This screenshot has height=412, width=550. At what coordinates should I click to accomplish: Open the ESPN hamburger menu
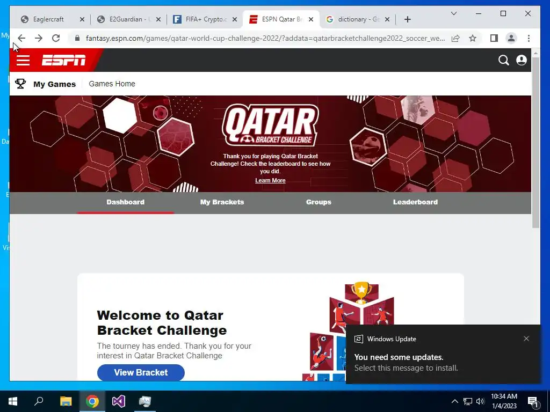tap(23, 60)
